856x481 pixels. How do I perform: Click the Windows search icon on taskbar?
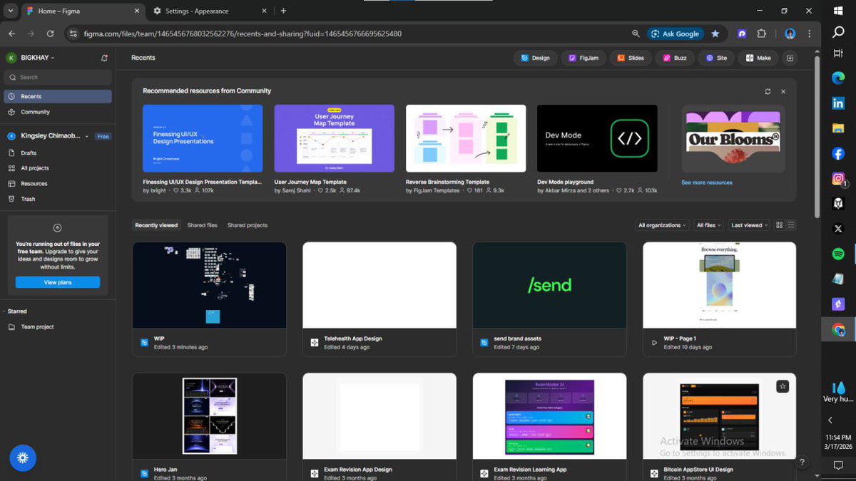[838, 32]
